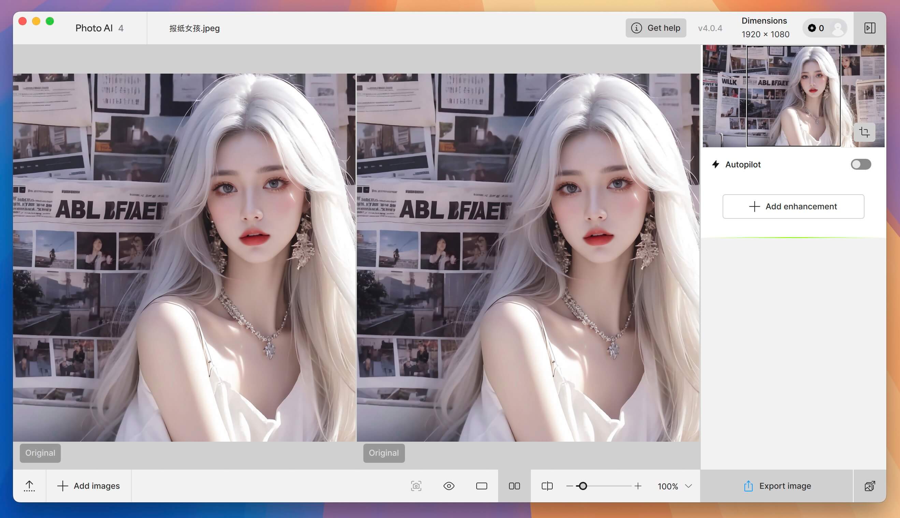Click the Add enhancement button
Viewport: 900px width, 518px height.
tap(793, 206)
